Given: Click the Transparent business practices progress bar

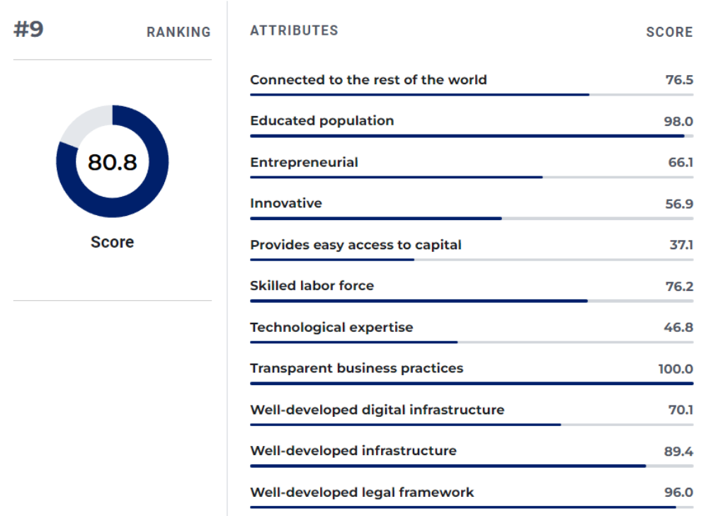Looking at the screenshot, I should pyautogui.click(x=471, y=384).
